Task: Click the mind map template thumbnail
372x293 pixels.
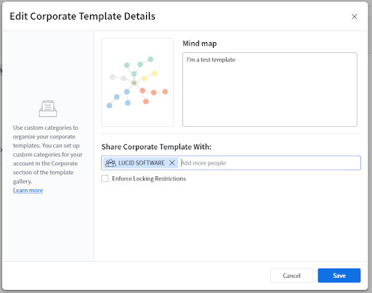Action: tap(137, 82)
